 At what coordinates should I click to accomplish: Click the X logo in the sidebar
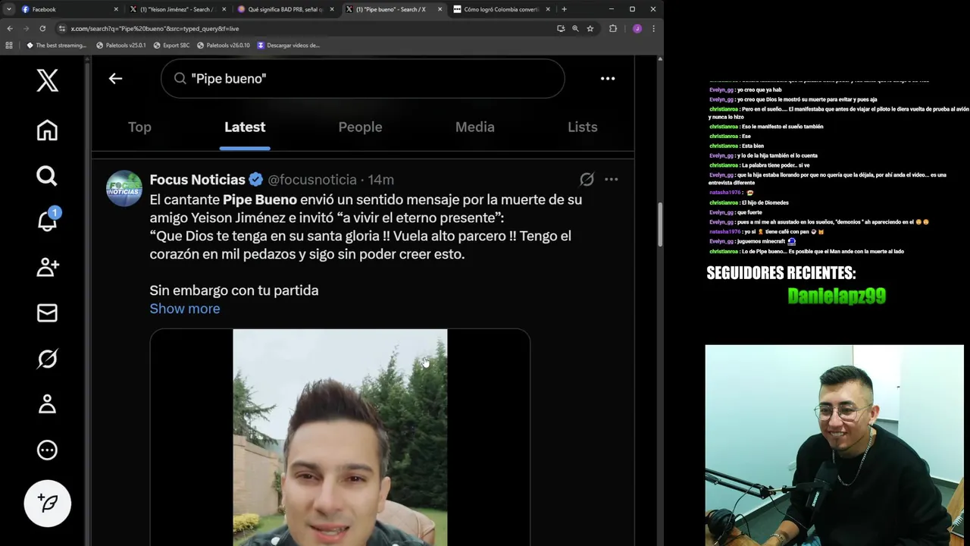[47, 80]
